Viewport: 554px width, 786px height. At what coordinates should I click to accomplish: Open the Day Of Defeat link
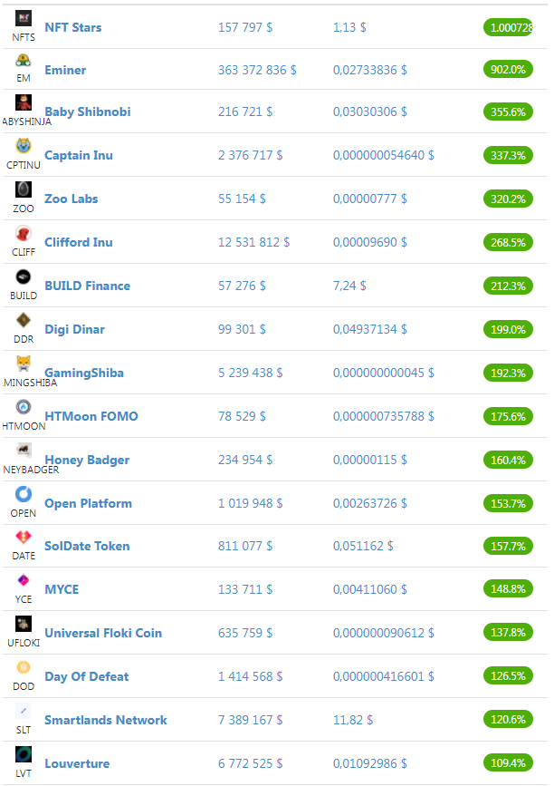coord(87,676)
